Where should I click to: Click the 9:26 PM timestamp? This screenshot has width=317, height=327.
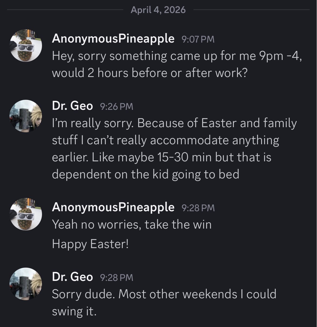pyautogui.click(x=117, y=107)
